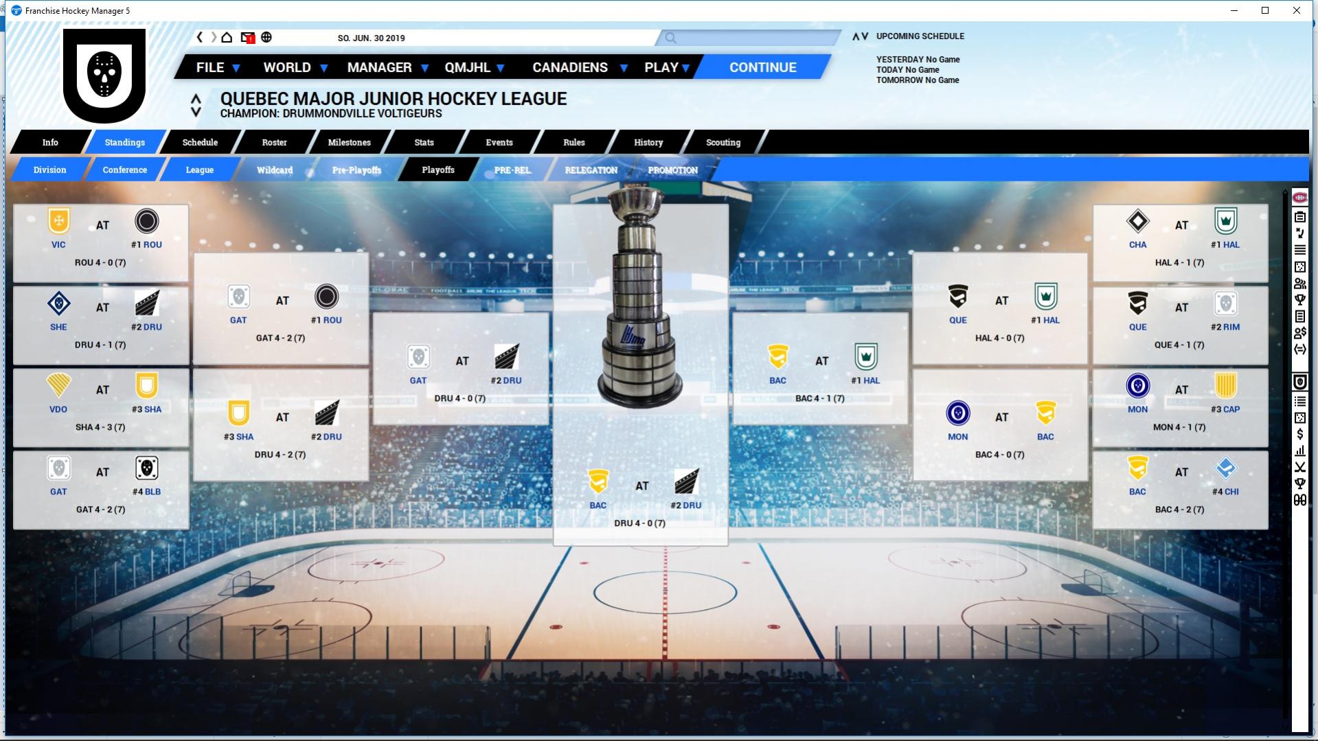Select the Wildcard standings sub-tab
Viewport: 1318px width, 741px height.
point(274,170)
